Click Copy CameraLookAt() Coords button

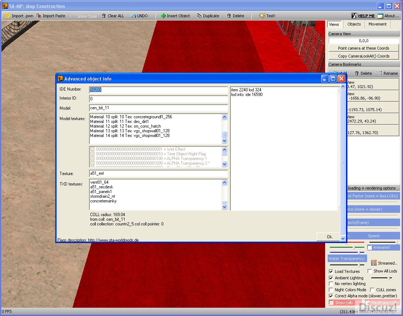pos(364,56)
